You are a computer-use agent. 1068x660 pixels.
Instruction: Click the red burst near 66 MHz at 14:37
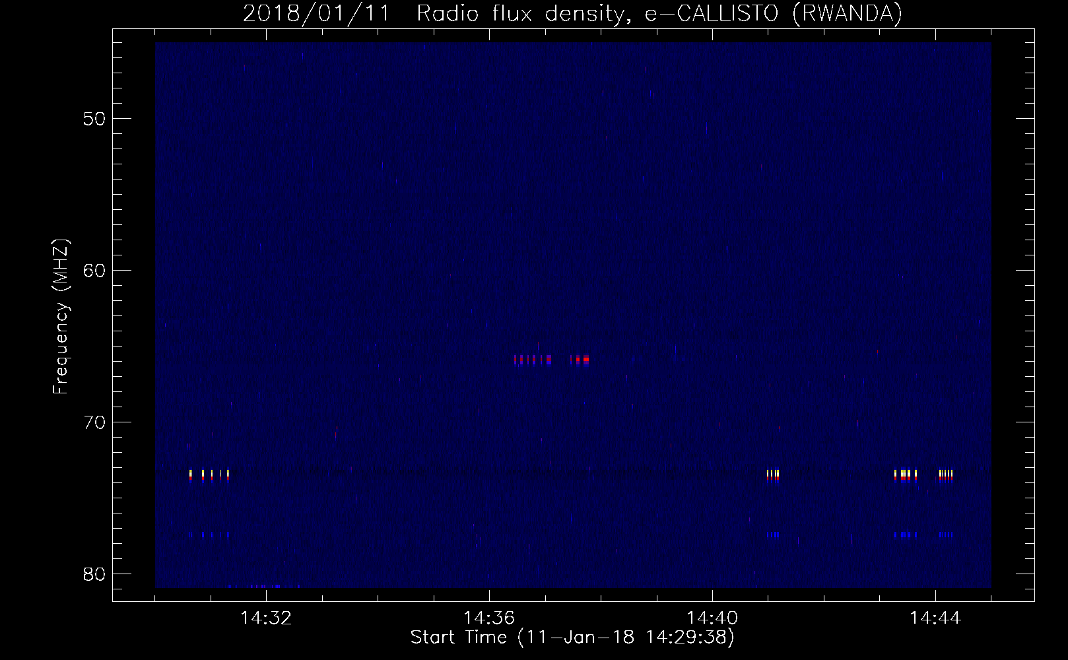click(551, 360)
